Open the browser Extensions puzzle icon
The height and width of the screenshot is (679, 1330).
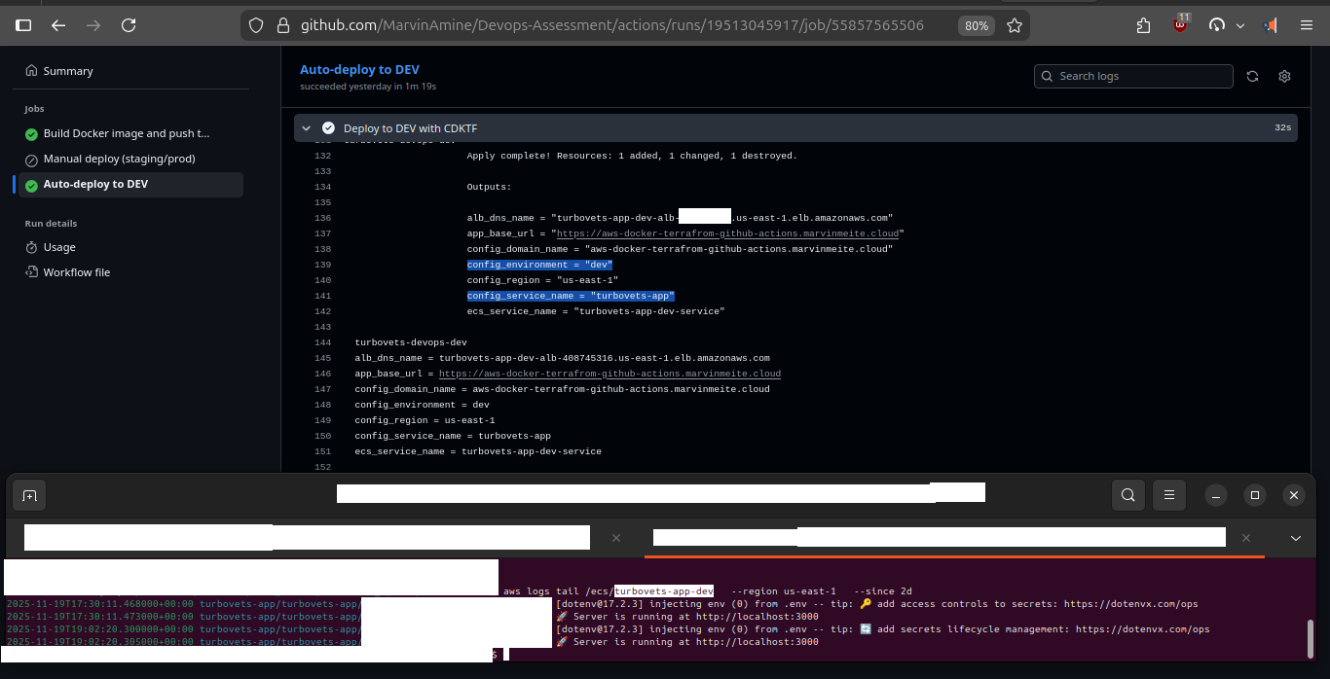point(1142,25)
